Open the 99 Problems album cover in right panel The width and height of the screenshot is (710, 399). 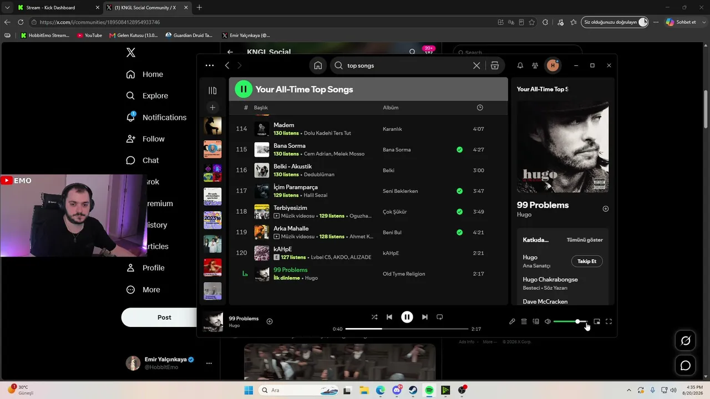[x=562, y=147]
